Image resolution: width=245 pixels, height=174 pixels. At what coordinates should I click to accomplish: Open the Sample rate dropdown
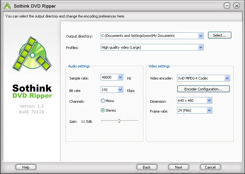(120, 77)
